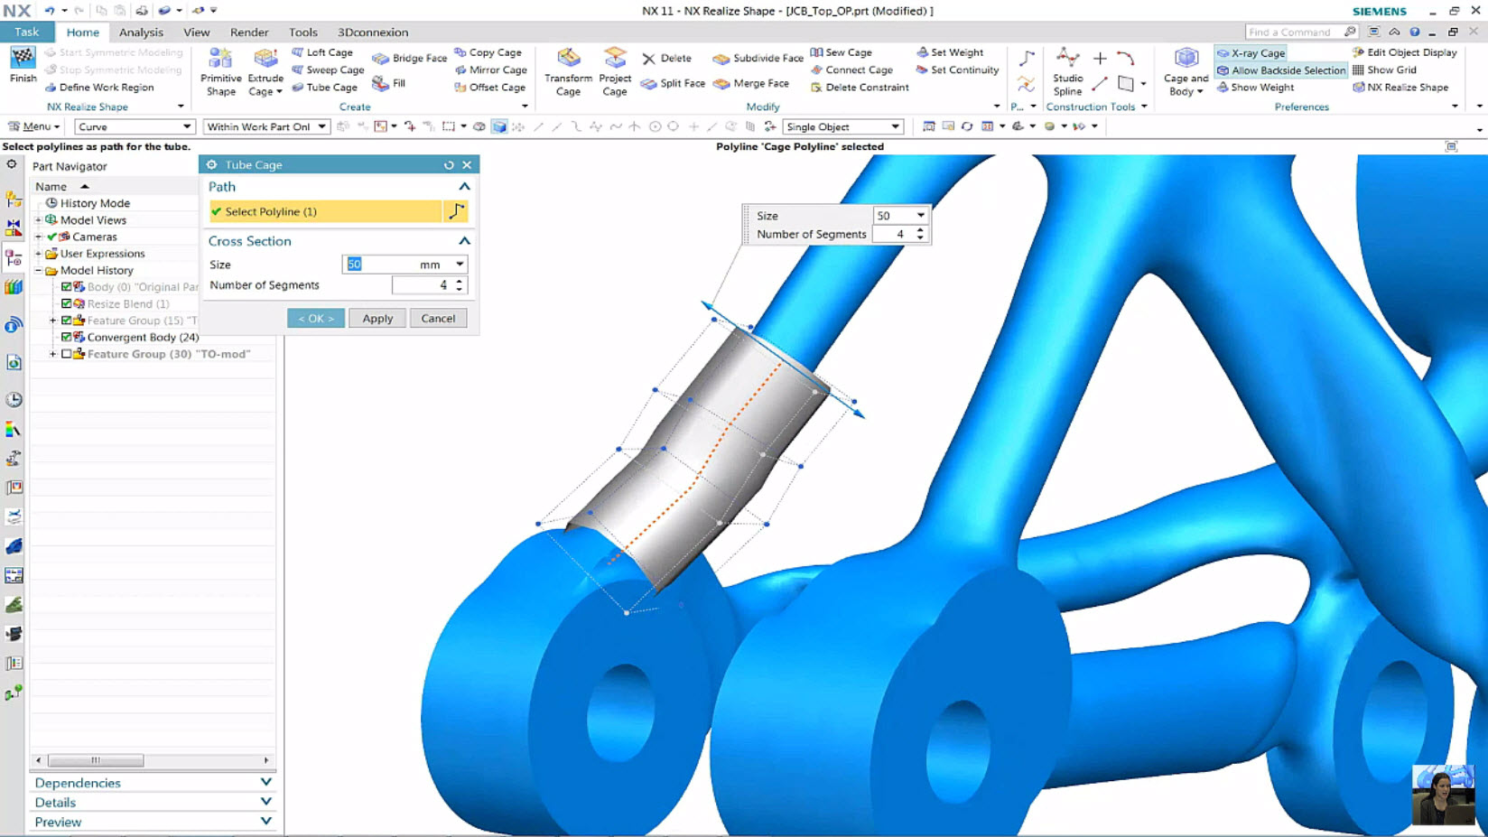Click Apply in the Tube Cage dialog
1488x837 pixels.
click(x=377, y=318)
